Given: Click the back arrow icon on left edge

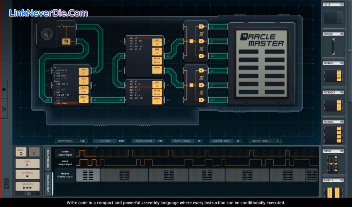Looking at the screenshot, I should pyautogui.click(x=4, y=109).
